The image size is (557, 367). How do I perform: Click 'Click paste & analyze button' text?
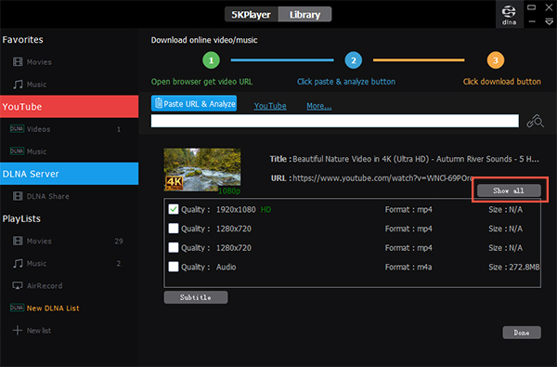point(346,82)
